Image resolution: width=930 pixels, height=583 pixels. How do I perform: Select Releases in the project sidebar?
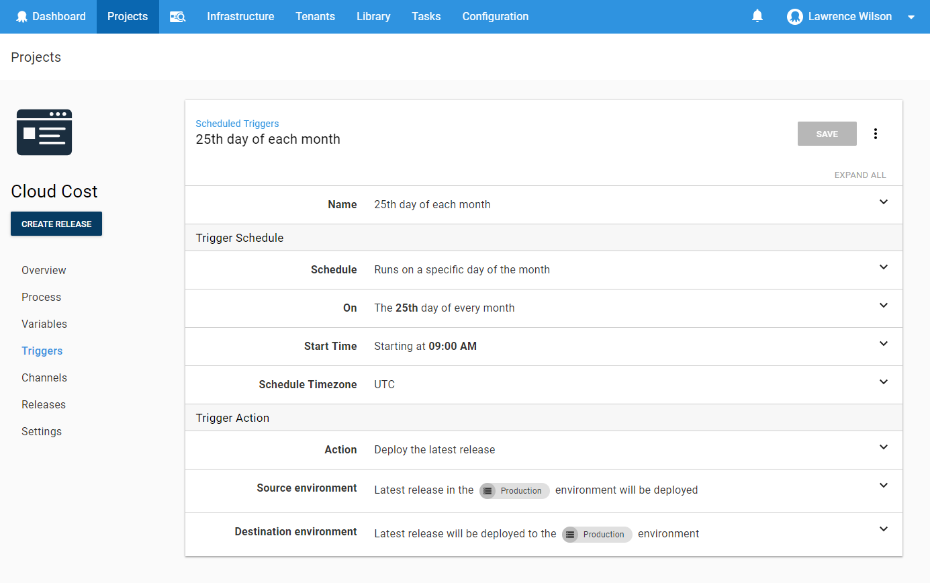click(x=43, y=404)
